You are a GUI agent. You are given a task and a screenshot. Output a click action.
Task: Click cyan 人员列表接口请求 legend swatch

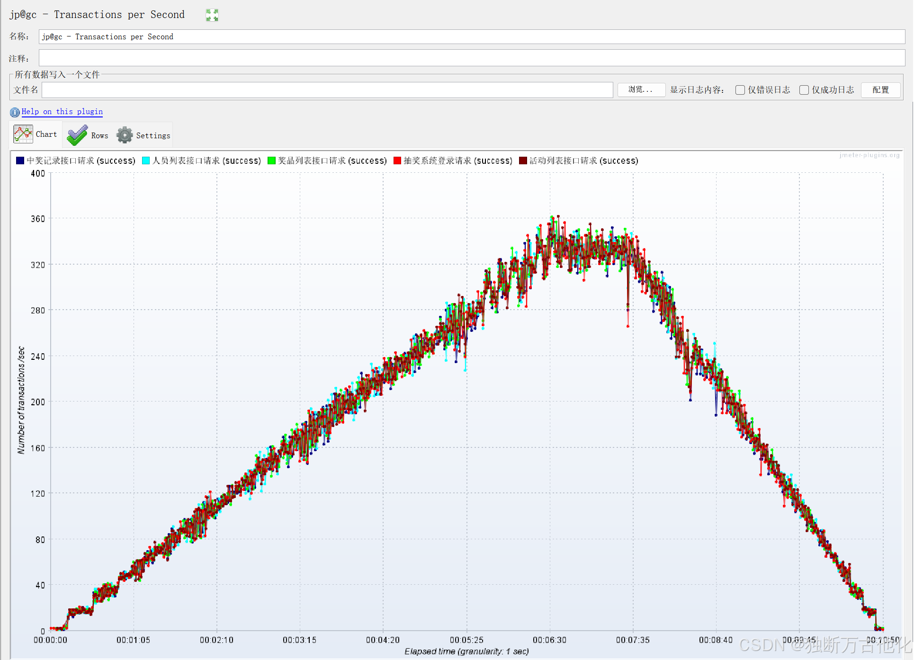pyautogui.click(x=146, y=161)
